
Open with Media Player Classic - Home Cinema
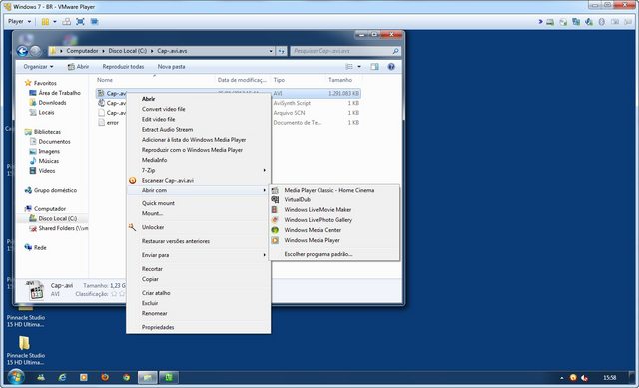click(x=328, y=190)
